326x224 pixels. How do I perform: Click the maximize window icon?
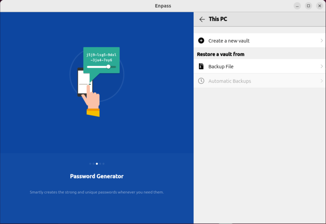click(308, 6)
